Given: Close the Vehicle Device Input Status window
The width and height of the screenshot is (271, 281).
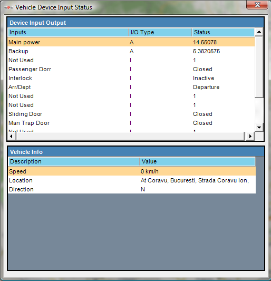Looking at the screenshot, I should point(257,5).
